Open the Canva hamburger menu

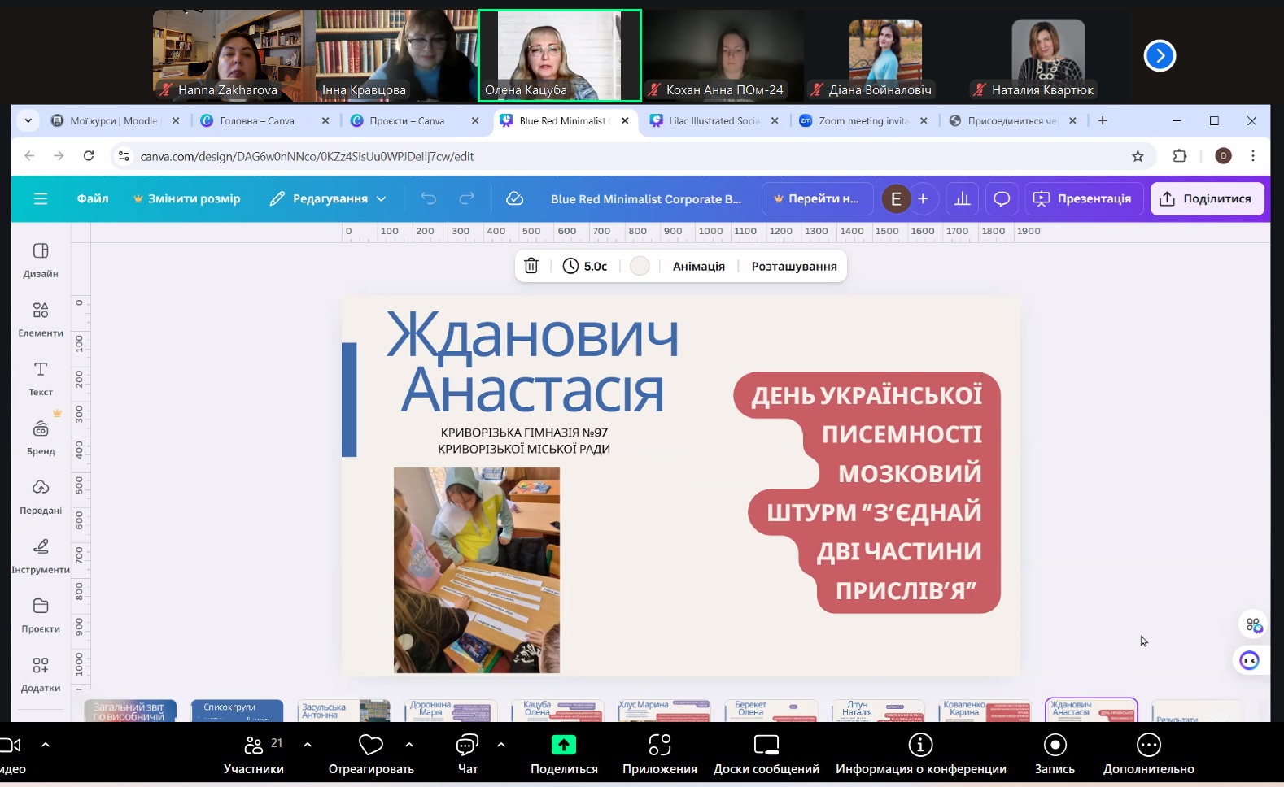tap(41, 198)
